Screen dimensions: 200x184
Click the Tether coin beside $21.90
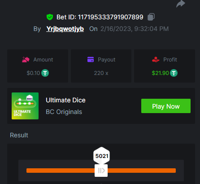pyautogui.click(x=174, y=73)
